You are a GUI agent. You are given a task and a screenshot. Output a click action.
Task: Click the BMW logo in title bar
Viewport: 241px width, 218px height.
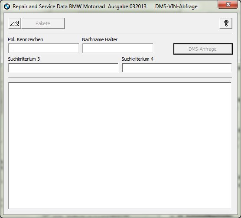coord(7,7)
